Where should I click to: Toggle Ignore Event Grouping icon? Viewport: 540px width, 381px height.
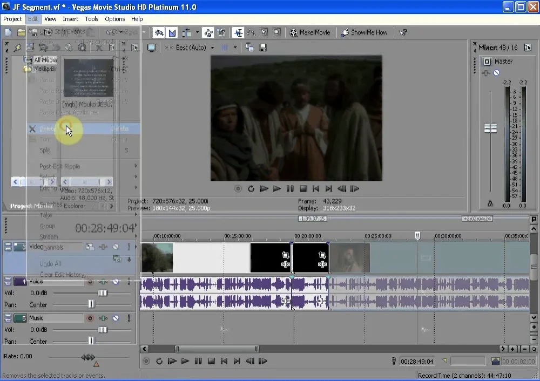point(221,33)
